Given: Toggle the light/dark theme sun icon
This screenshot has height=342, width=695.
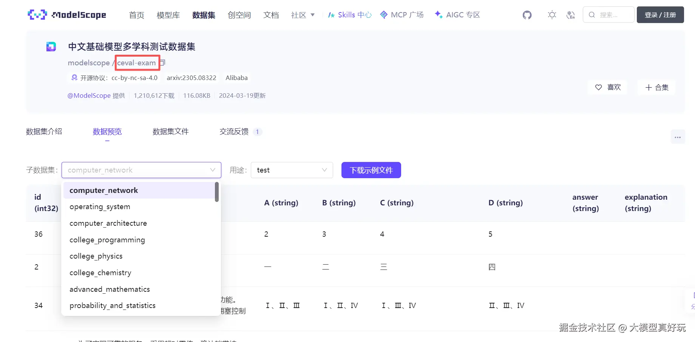Looking at the screenshot, I should click(552, 15).
